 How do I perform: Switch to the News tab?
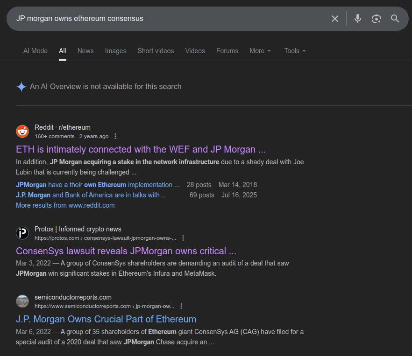[x=85, y=51]
